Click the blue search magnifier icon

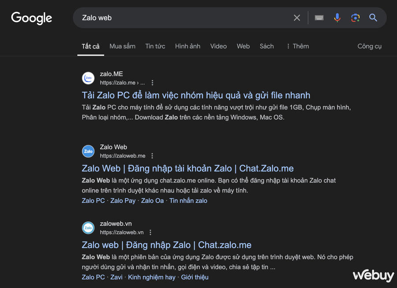(373, 18)
